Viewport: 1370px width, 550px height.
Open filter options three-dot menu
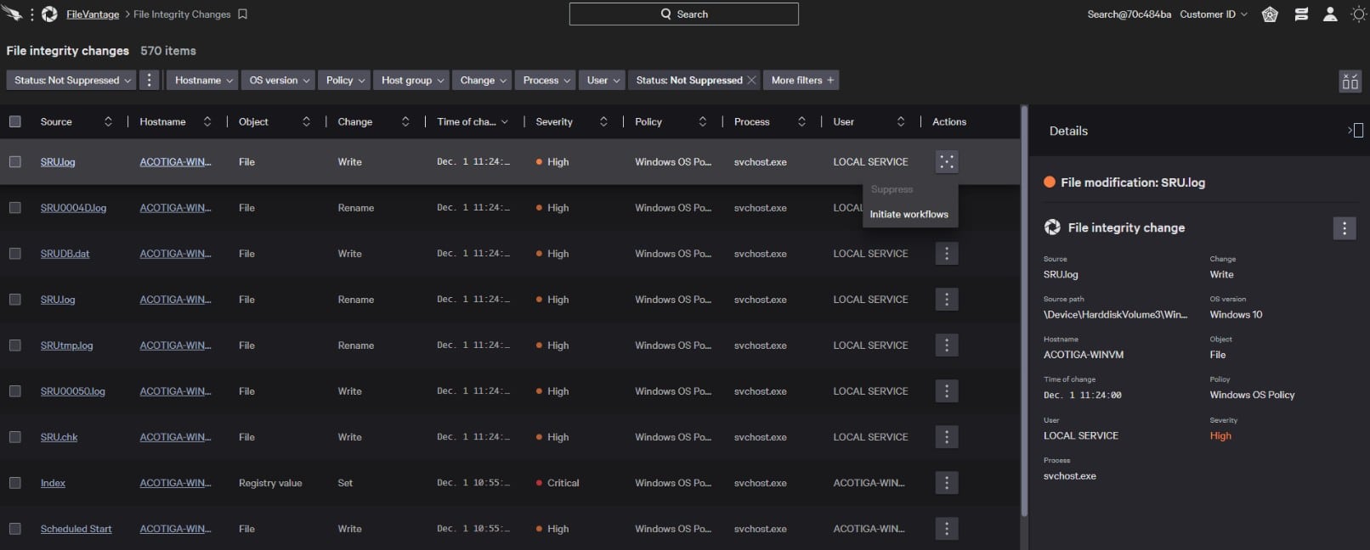click(150, 80)
